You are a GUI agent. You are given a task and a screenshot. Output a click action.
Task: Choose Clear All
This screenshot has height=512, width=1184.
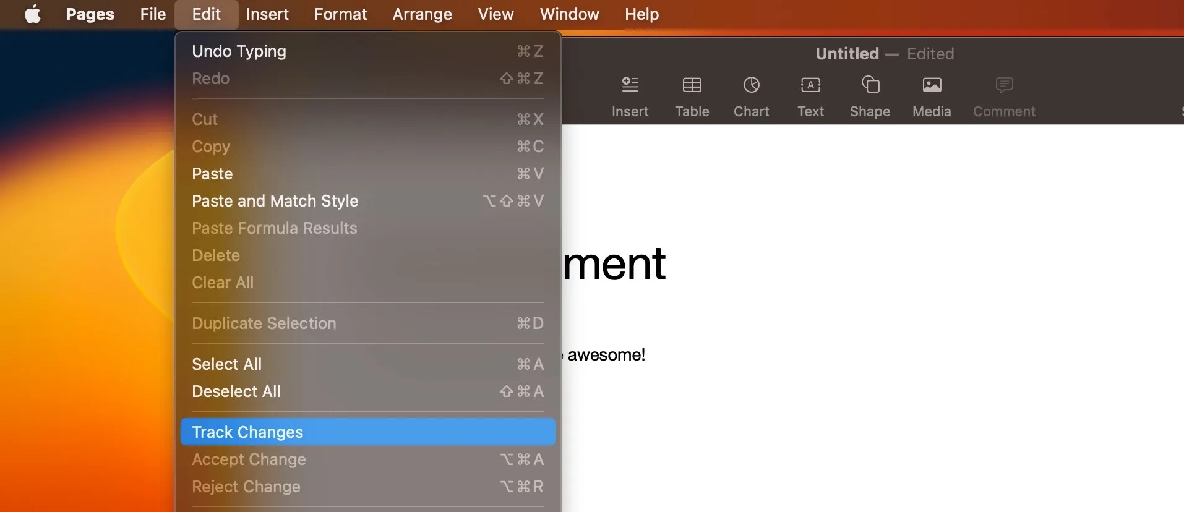click(368, 283)
